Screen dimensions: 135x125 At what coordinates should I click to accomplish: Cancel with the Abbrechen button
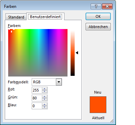click(x=98, y=27)
